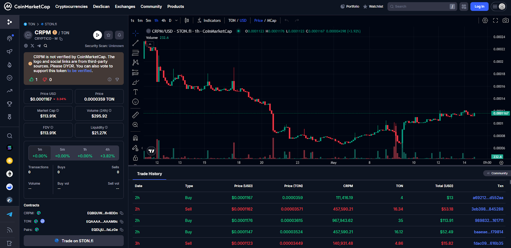511x248 pixels.
Task: Toggle lock all drawing tools
Action: click(x=135, y=158)
